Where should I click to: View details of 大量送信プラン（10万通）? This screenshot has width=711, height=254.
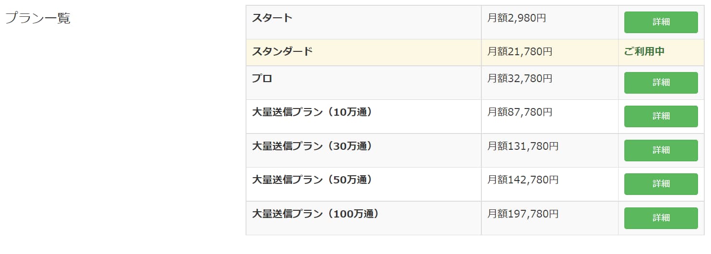coord(661,116)
